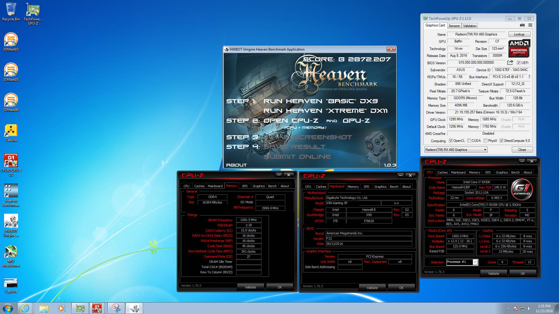Select the 3DMark06 desktop icon
The image size is (559, 314).
pos(11,102)
